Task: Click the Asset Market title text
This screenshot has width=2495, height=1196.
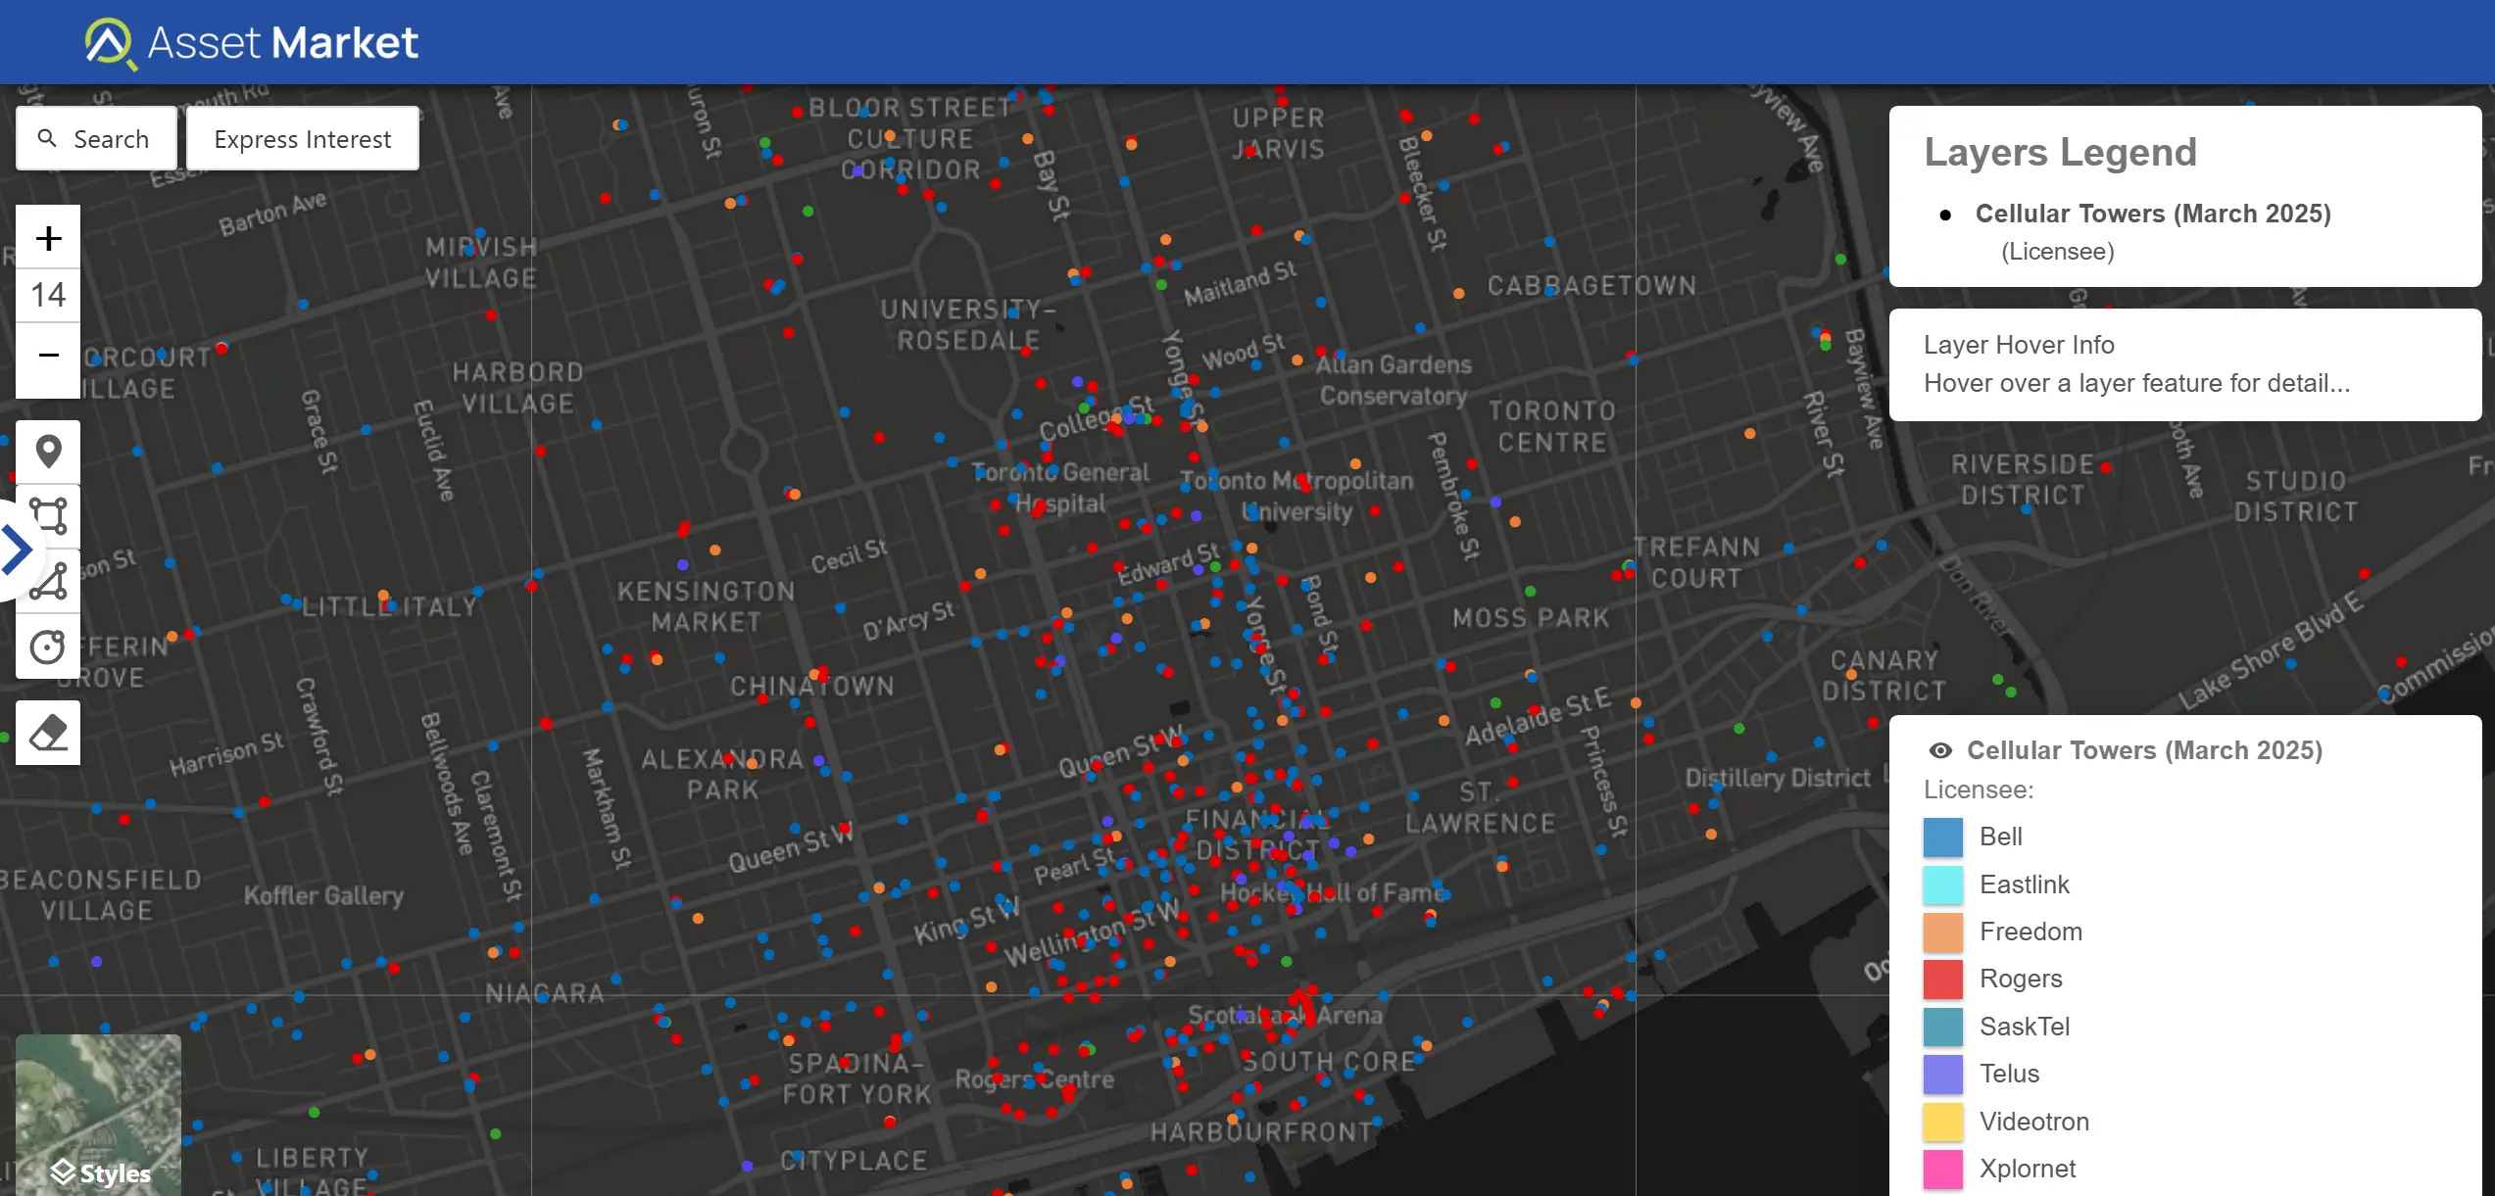Action: point(282,43)
